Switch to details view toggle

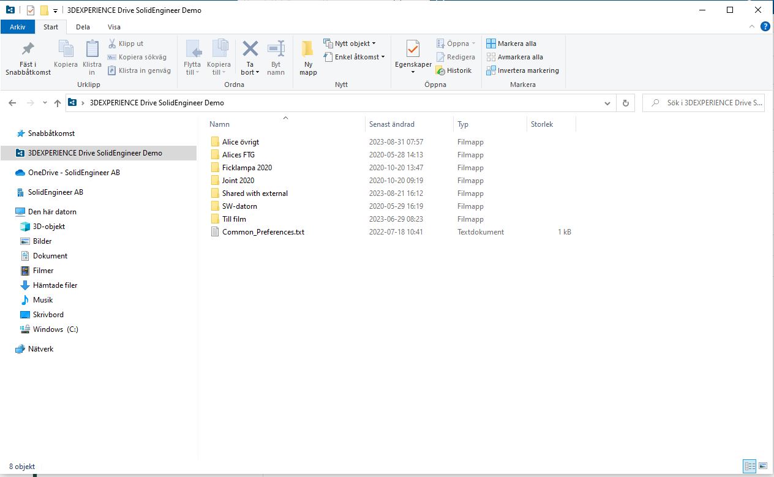750,466
